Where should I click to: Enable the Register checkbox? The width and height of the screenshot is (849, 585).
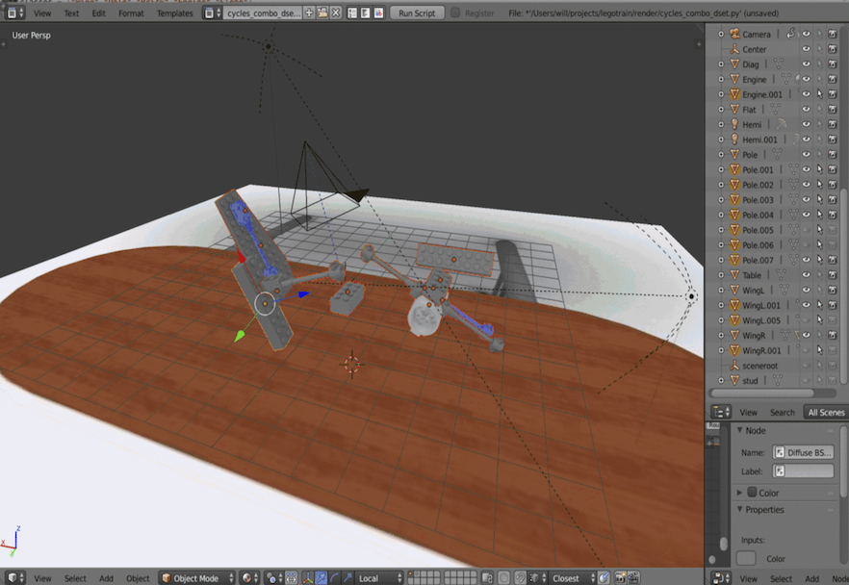454,13
